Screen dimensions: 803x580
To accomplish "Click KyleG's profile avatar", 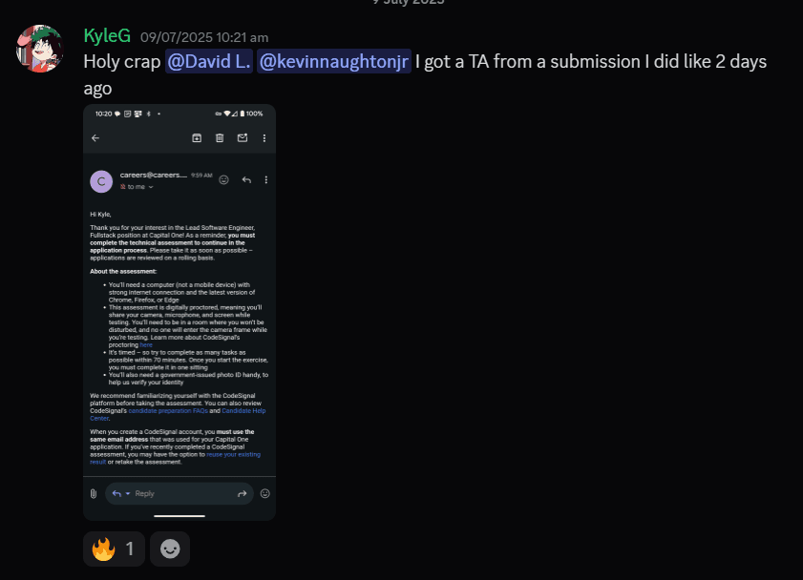I will (x=39, y=49).
